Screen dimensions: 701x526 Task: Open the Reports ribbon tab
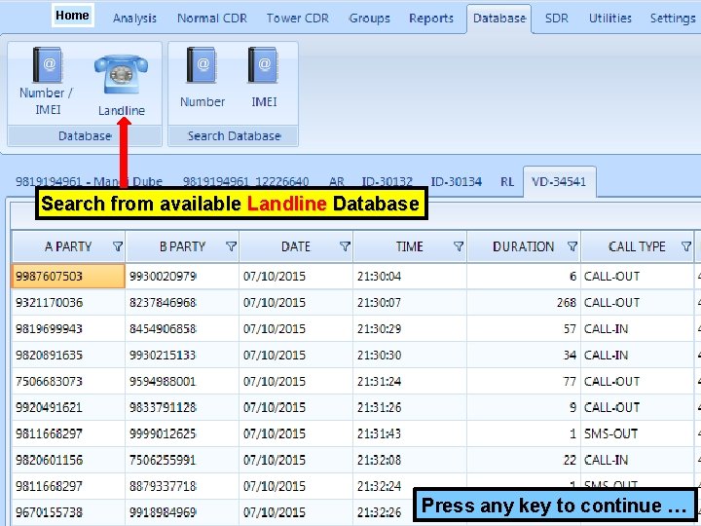(431, 19)
